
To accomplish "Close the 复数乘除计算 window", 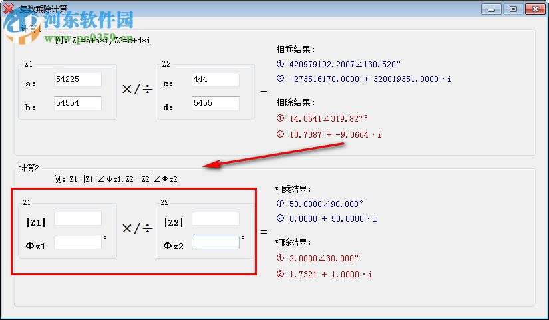I will (535, 9).
